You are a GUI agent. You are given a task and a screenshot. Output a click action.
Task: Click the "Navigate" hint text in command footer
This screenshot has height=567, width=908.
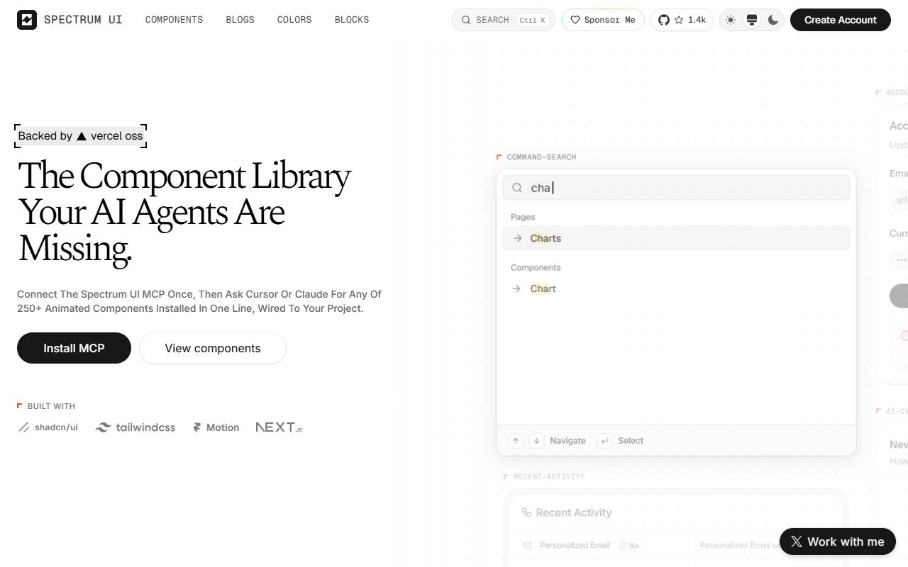pyautogui.click(x=567, y=441)
